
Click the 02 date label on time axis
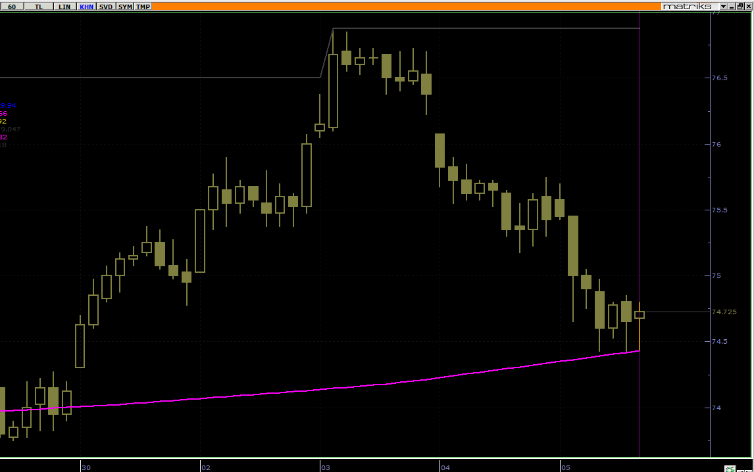(206, 467)
